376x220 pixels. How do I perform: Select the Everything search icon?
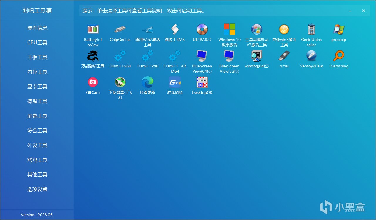click(x=339, y=56)
